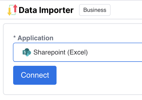
Task: Open the Application dropdown
Action: point(78,52)
